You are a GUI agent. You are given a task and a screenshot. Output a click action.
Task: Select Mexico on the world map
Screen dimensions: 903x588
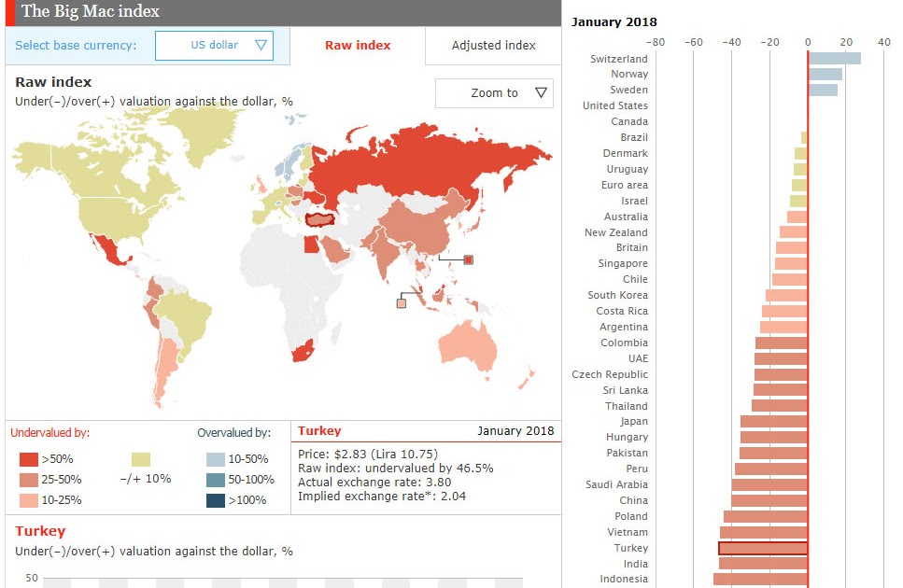(109, 250)
